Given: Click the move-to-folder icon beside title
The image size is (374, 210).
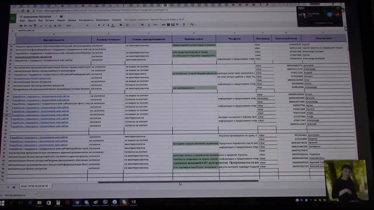Looking at the screenshot, I should pyautogui.click(x=61, y=16).
